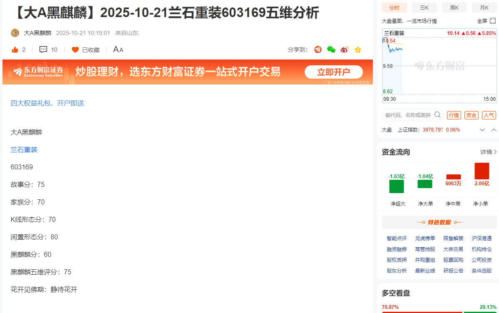The image size is (499, 313).
Task: Switch to 月K chart tab
Action: click(x=484, y=7)
